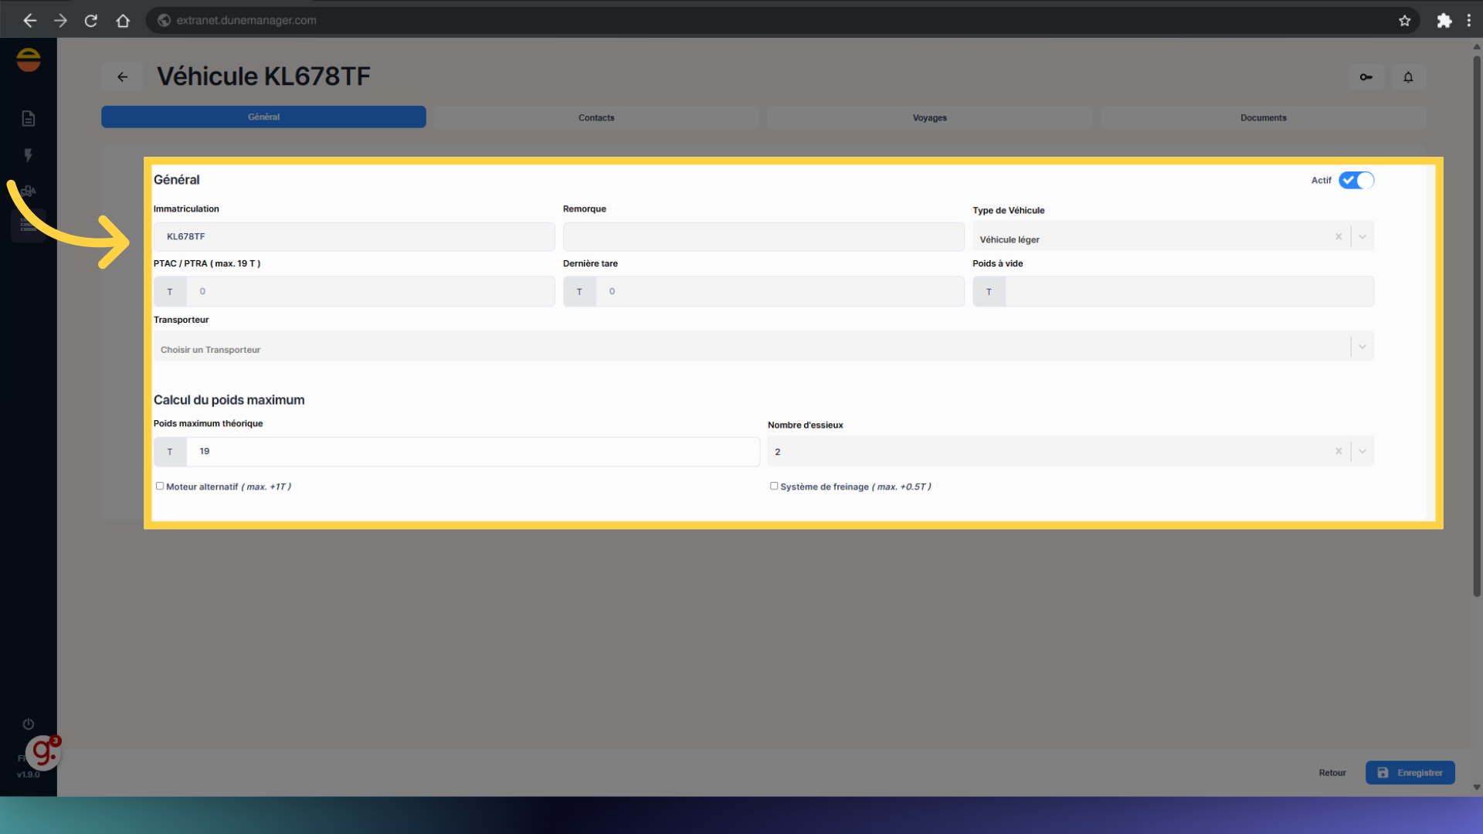Click the Retour link
The image size is (1483, 834).
1332,773
